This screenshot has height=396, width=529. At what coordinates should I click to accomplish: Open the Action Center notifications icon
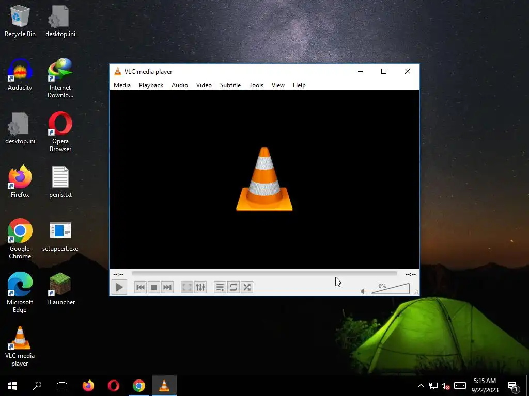click(513, 386)
